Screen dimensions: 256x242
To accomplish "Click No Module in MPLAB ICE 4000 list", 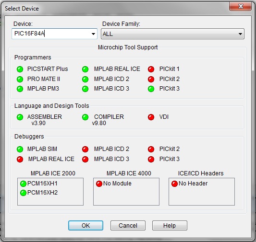I will (x=117, y=184).
